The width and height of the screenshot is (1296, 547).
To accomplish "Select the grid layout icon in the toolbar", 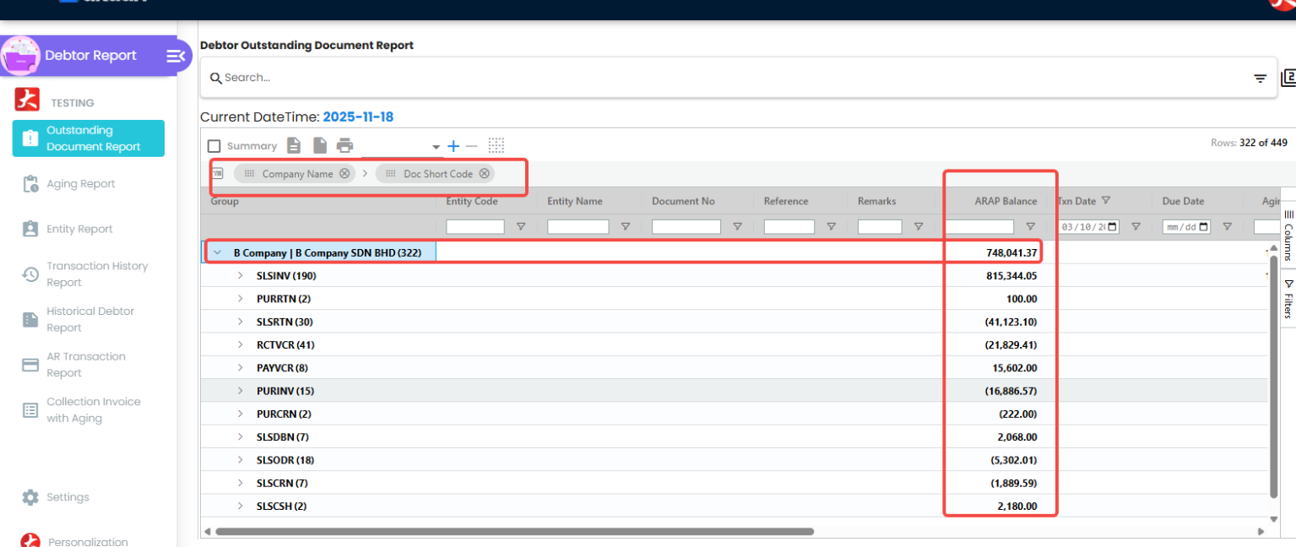I will pos(496,145).
